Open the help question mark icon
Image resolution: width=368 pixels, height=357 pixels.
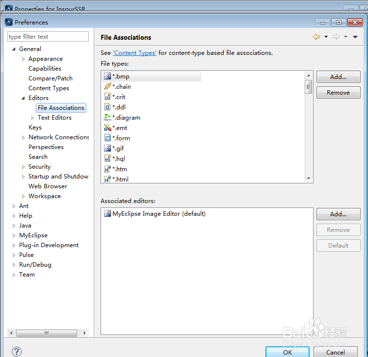[x=17, y=352]
